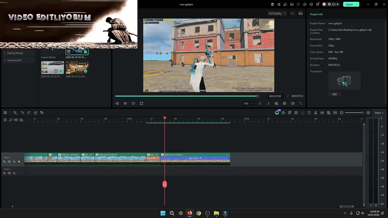
Task: Click the preview volume speaker icon
Action: [293, 103]
